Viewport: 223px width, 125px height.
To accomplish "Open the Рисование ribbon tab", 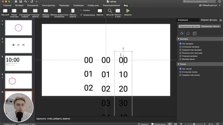I will pyautogui.click(x=33, y=6).
